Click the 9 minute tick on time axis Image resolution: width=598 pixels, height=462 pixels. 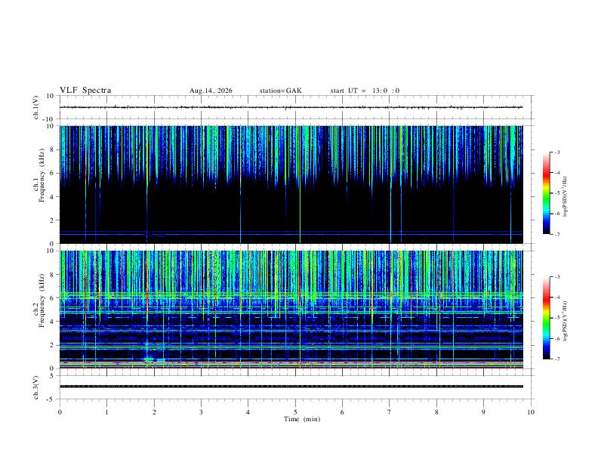[483, 412]
